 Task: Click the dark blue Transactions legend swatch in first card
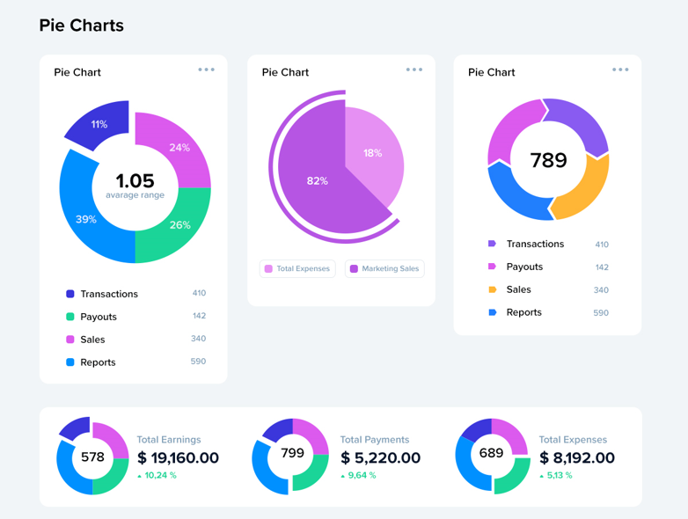[x=70, y=294]
